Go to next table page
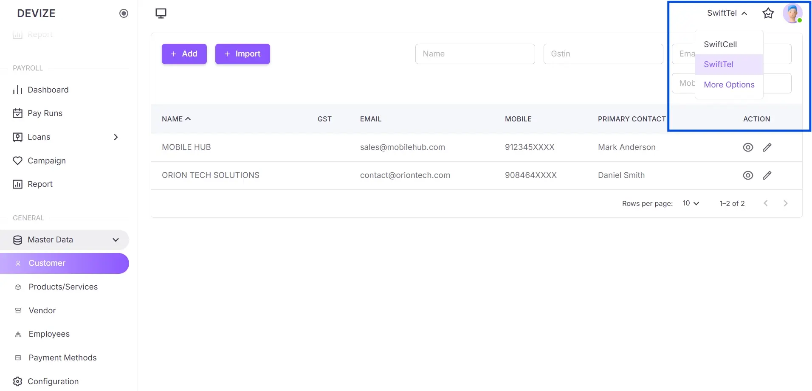The height and width of the screenshot is (391, 812). 786,203
